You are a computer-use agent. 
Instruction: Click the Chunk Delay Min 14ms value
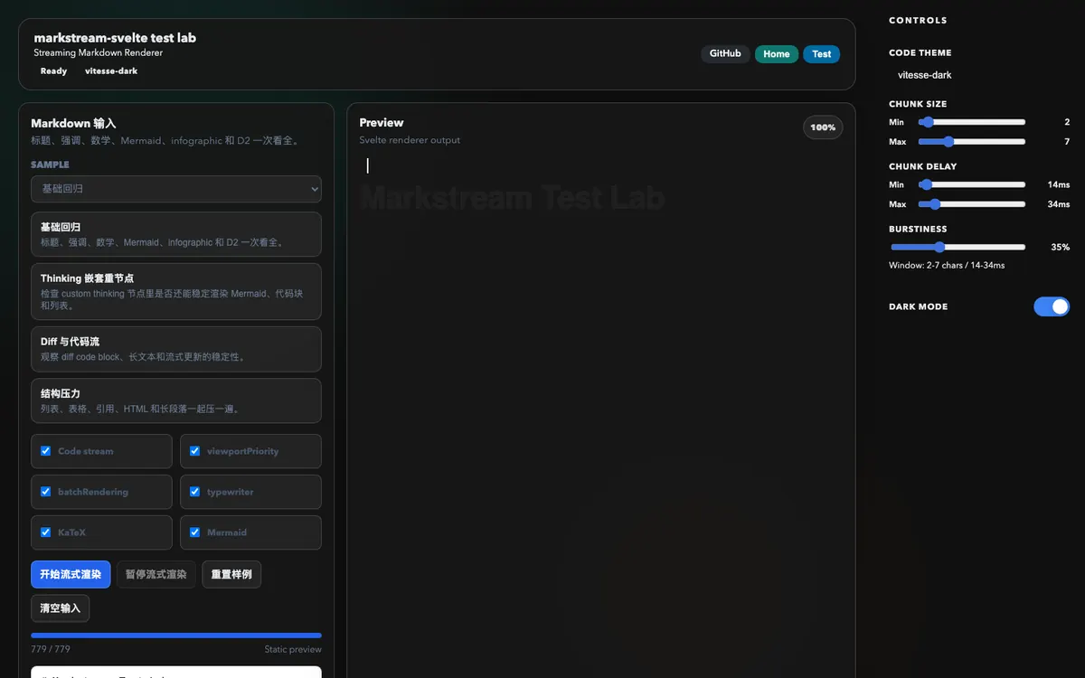1059,184
